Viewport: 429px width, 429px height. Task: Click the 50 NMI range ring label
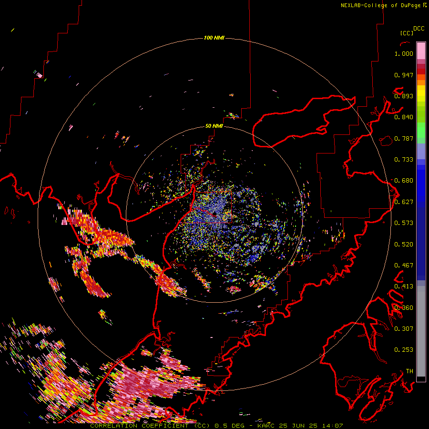pyautogui.click(x=214, y=126)
